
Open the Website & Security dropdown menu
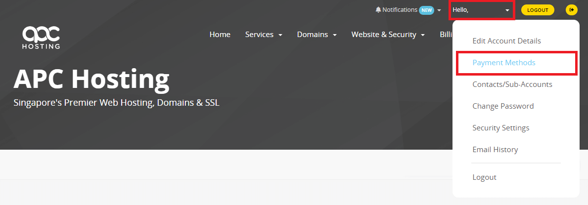[388, 35]
